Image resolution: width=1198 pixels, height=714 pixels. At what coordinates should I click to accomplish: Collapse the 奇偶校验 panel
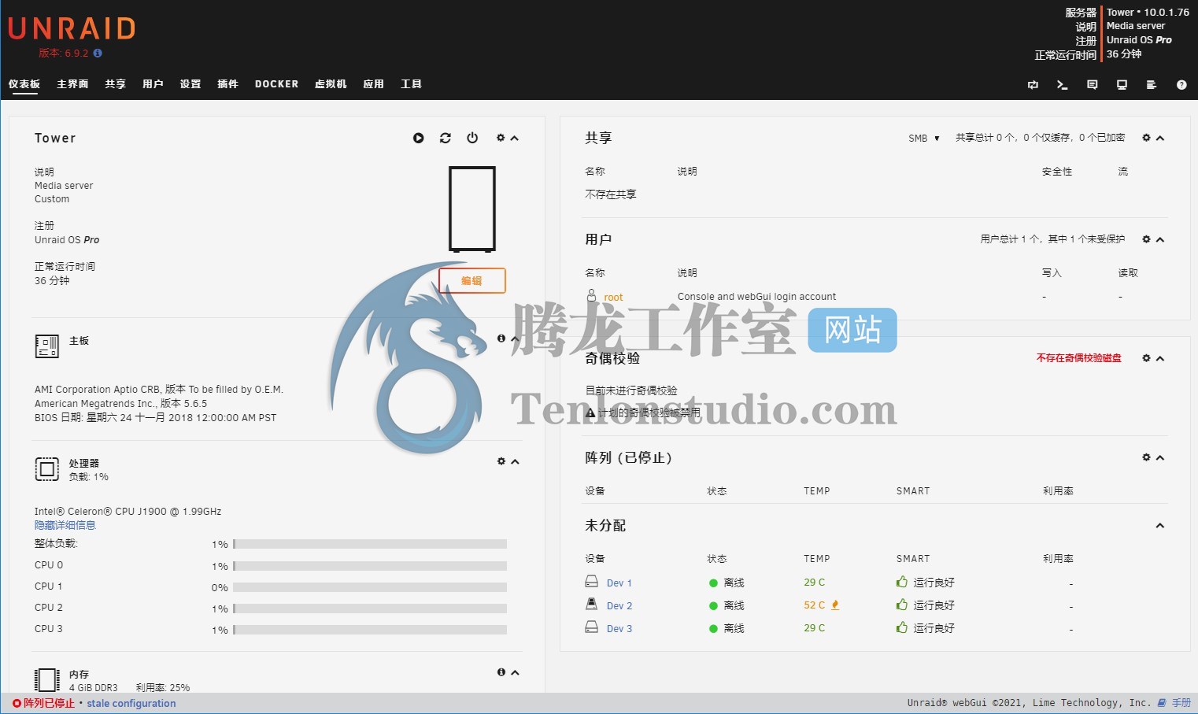1160,359
